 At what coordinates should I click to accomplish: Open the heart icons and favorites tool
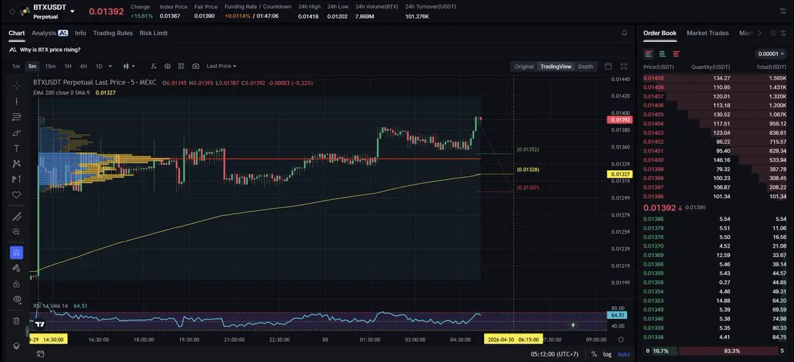pyautogui.click(x=16, y=195)
